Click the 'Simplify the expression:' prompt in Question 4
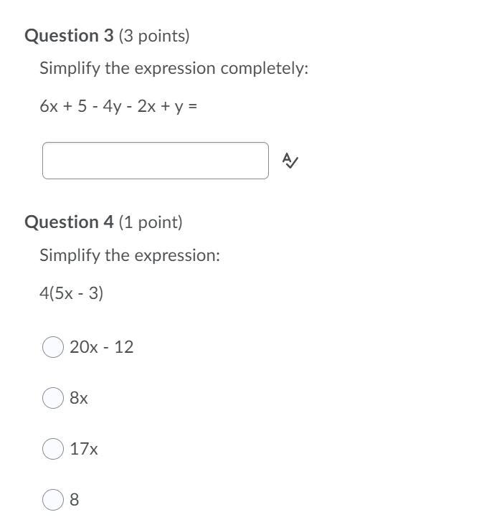This screenshot has width=489, height=517. [x=130, y=255]
